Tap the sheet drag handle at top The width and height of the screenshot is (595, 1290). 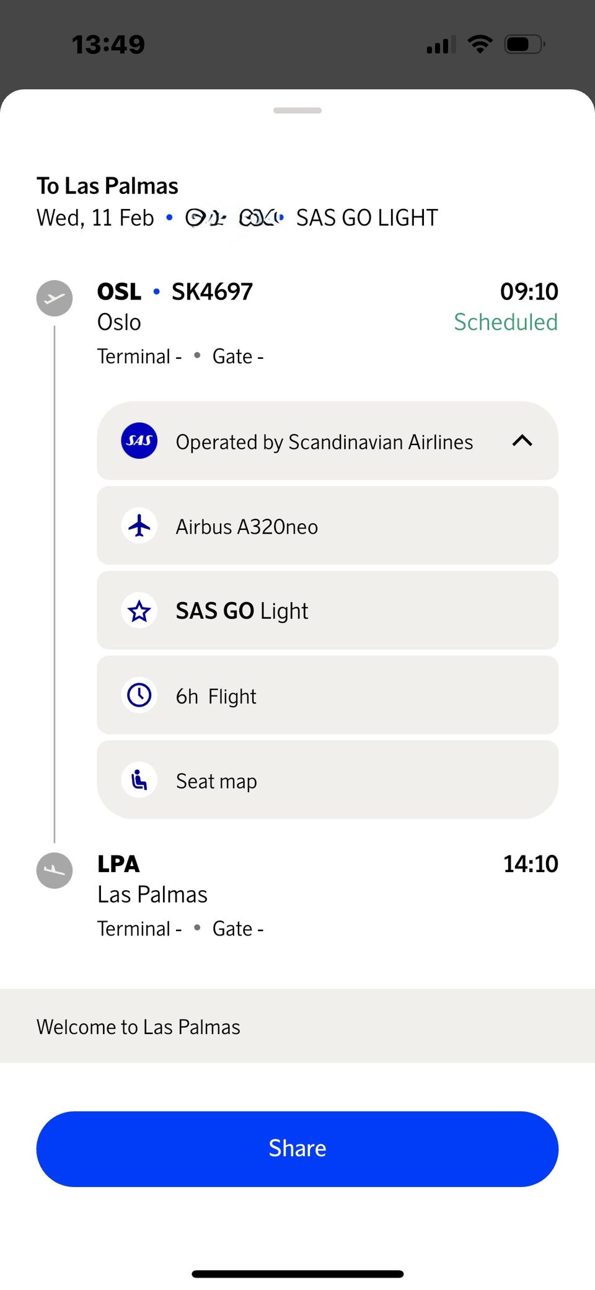click(x=297, y=110)
